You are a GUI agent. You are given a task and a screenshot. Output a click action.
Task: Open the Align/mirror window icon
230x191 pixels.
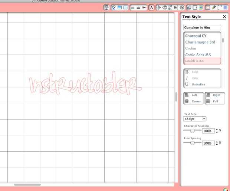click(x=176, y=7)
